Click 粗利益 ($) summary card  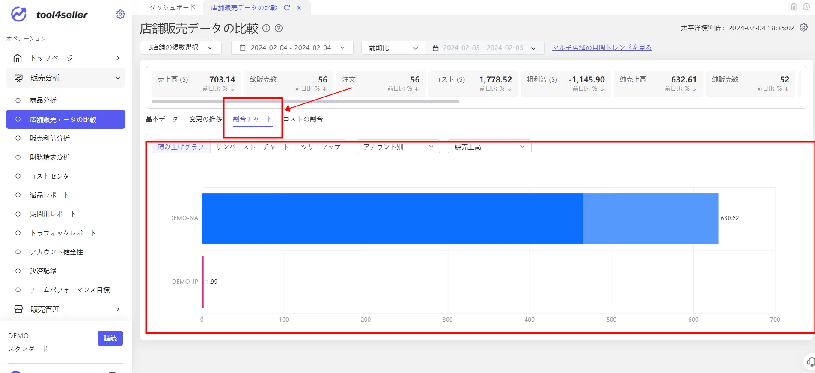tap(565, 84)
